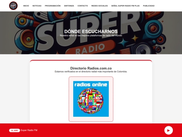Open SEÑAL SUPER RADIO FM PLUS link
The width and height of the screenshot is (182, 137).
coord(125,6)
